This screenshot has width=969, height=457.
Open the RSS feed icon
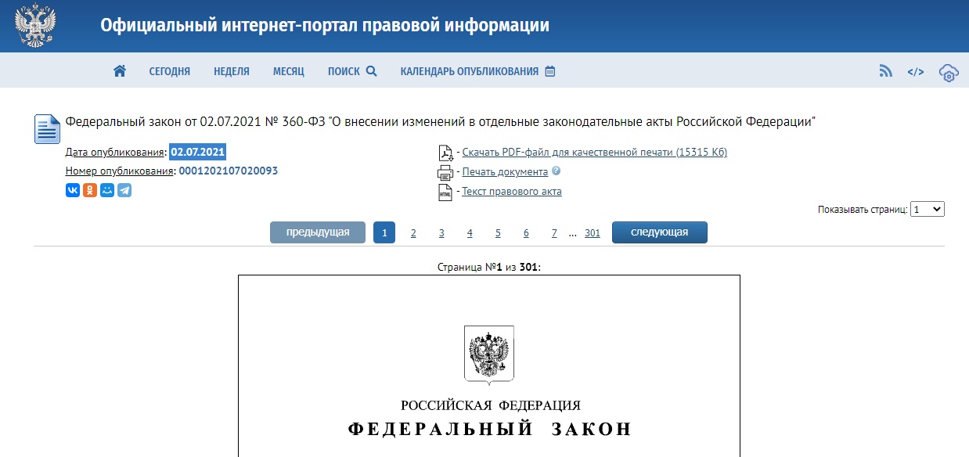click(x=886, y=71)
